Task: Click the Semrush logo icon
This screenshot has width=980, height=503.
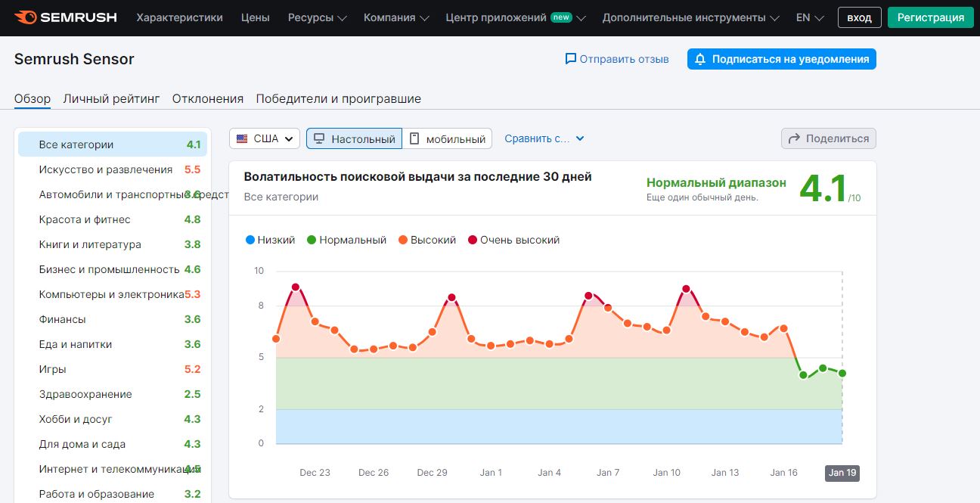Action: 24,17
